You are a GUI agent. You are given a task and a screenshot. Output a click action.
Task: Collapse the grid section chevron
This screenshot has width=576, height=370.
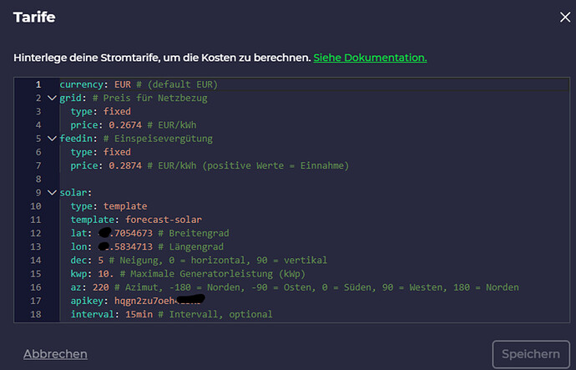[52, 98]
